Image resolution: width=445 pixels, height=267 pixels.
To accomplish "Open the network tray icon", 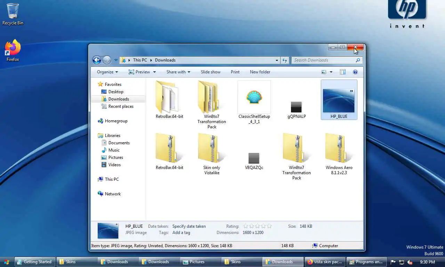I will 402,262.
